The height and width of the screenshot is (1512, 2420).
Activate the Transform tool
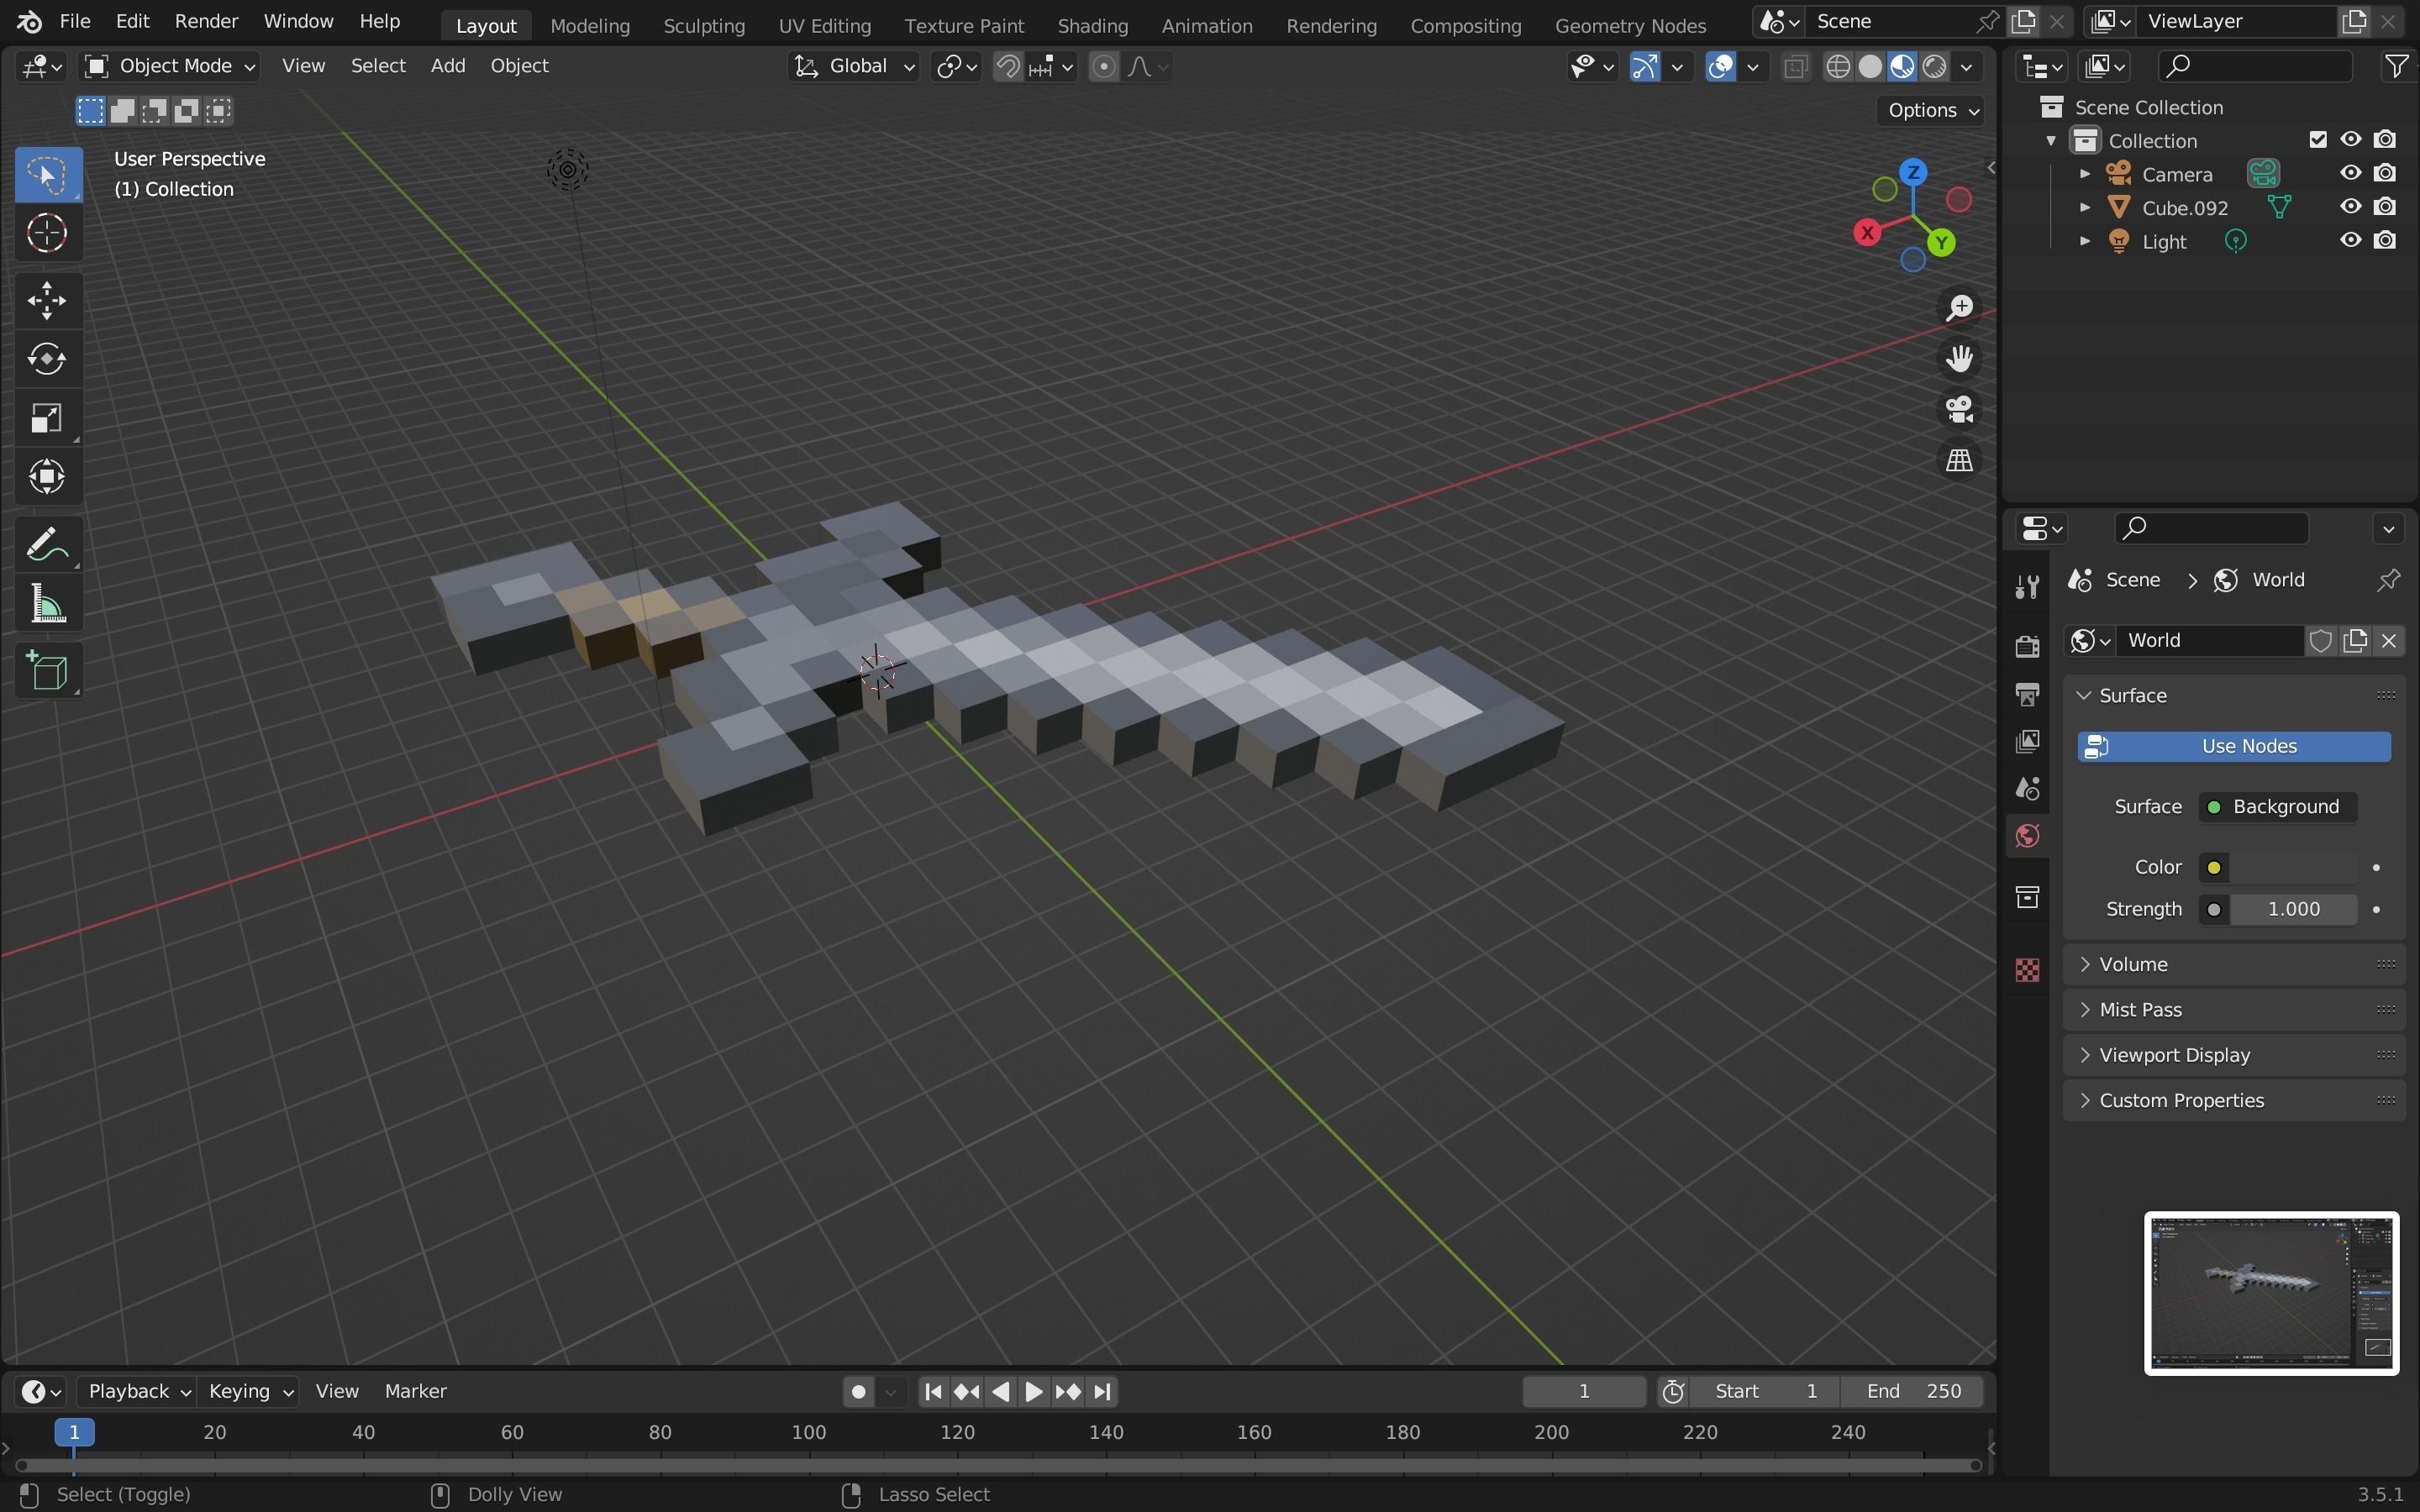[47, 476]
